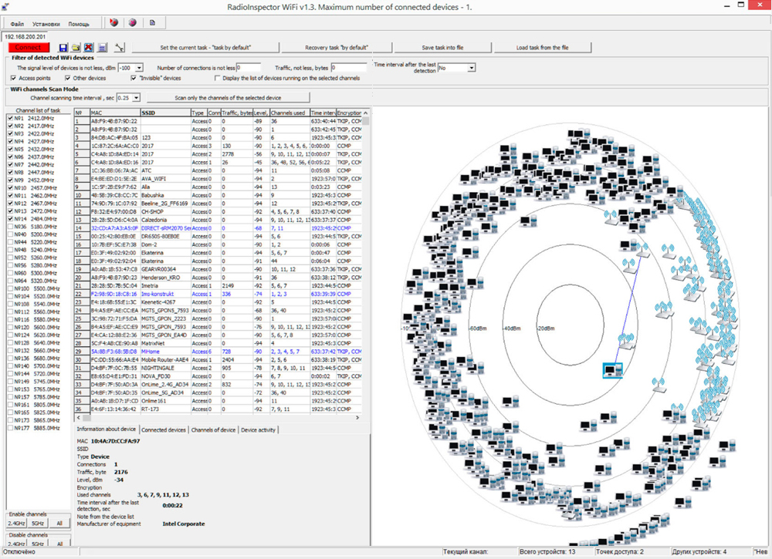Image resolution: width=772 pixels, height=559 pixels.
Task: Open the Установки menu
Action: point(46,24)
